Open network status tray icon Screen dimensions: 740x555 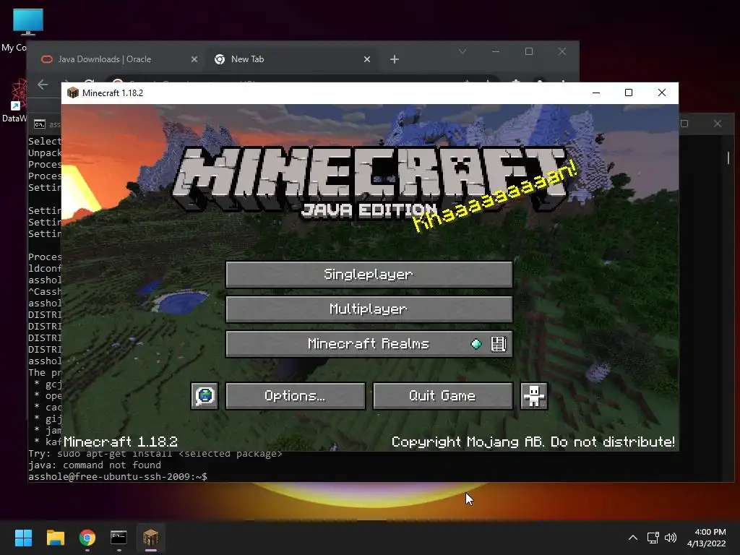[653, 538]
